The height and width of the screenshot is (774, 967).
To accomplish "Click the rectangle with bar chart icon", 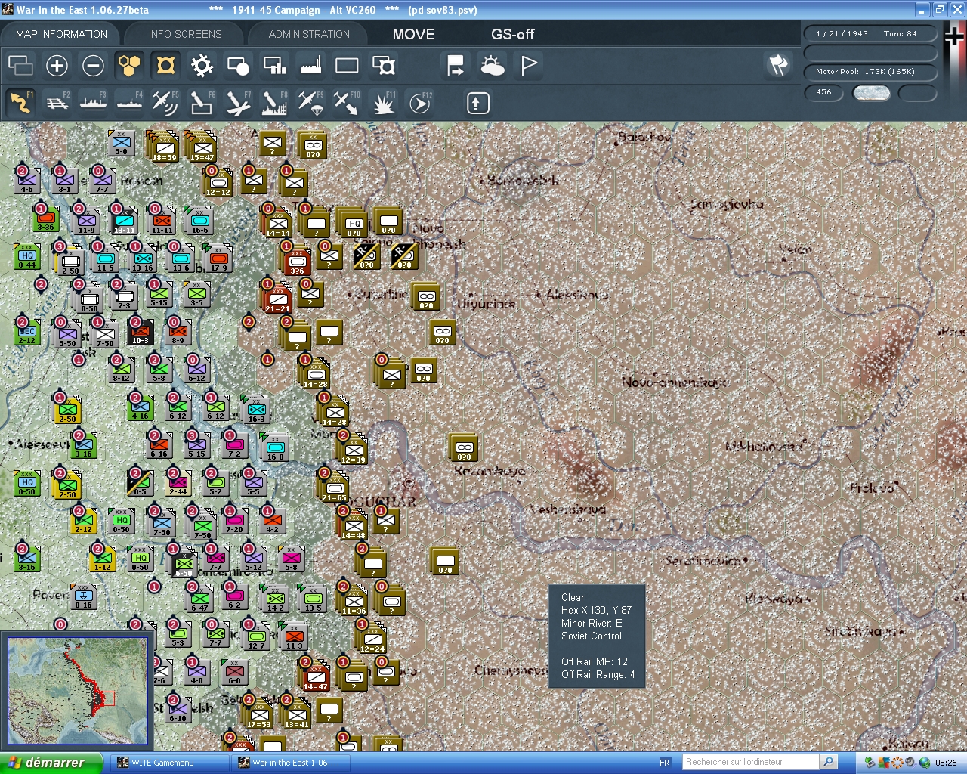I will click(274, 66).
